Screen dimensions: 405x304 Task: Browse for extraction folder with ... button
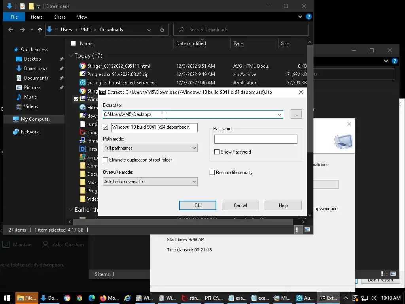tap(296, 114)
